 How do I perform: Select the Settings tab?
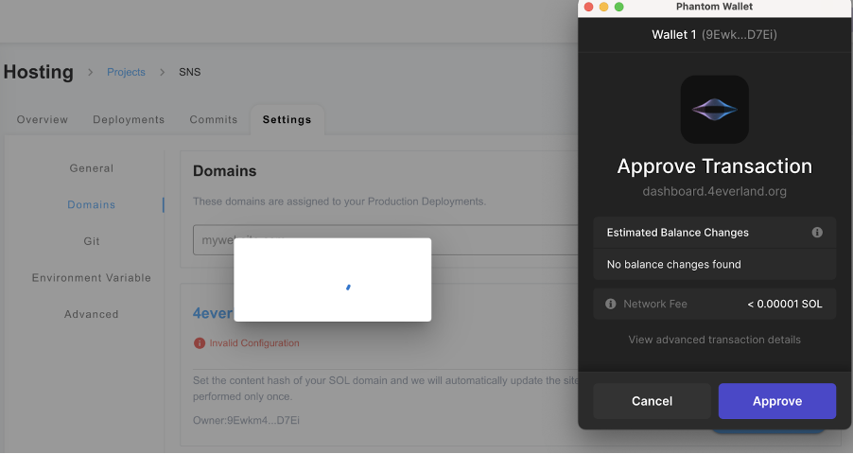coord(287,120)
